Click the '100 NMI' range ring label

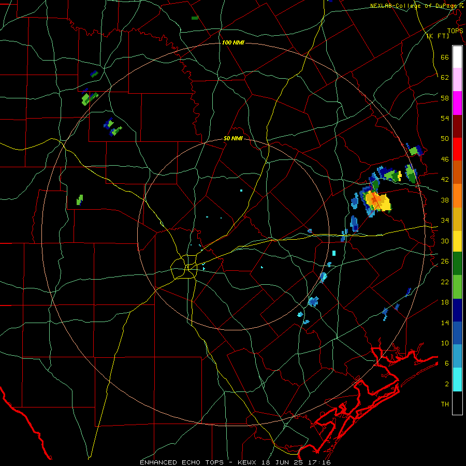tap(233, 43)
